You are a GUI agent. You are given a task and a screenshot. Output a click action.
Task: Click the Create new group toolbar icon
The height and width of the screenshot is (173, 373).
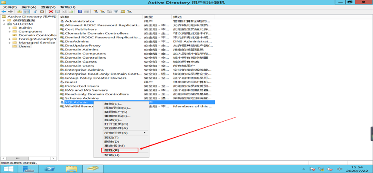tap(103, 11)
